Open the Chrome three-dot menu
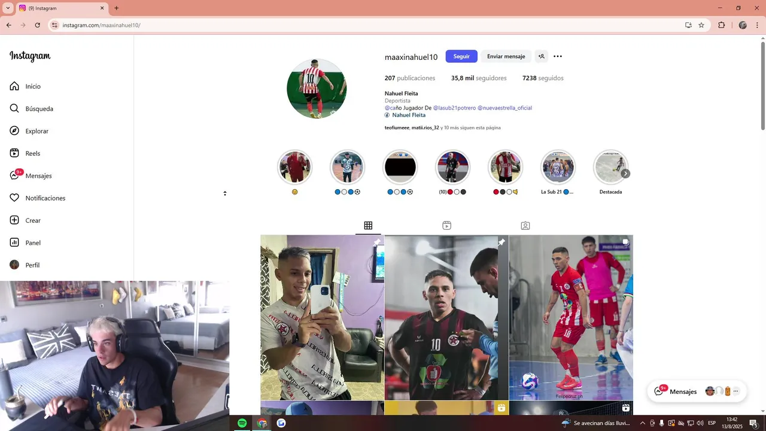 757,25
